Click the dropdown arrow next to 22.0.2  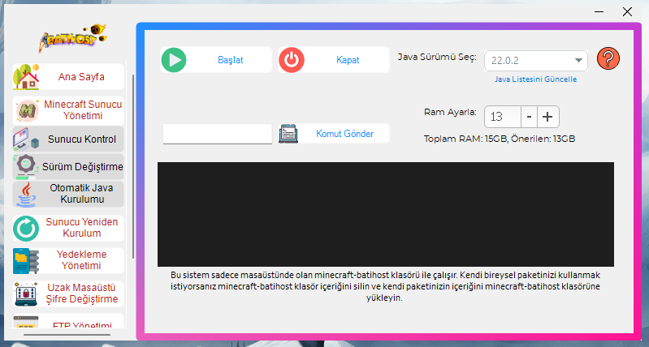tap(578, 61)
